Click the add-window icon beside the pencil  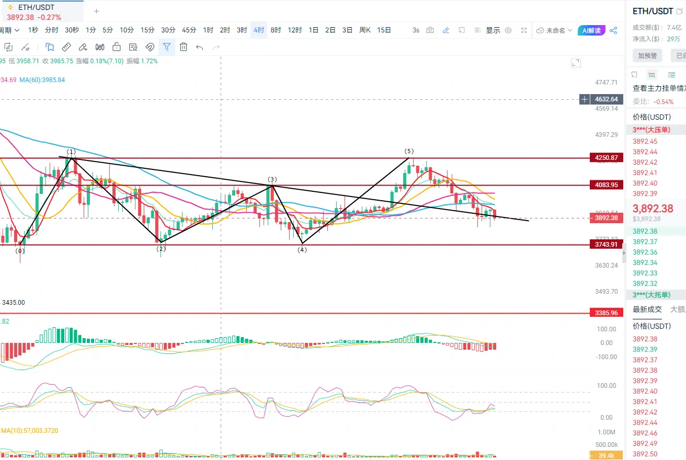tap(462, 30)
